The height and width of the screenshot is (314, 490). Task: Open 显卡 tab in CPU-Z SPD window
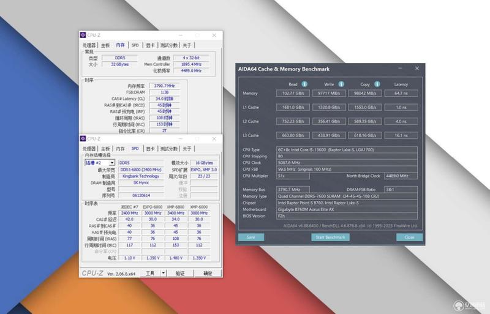pyautogui.click(x=150, y=149)
